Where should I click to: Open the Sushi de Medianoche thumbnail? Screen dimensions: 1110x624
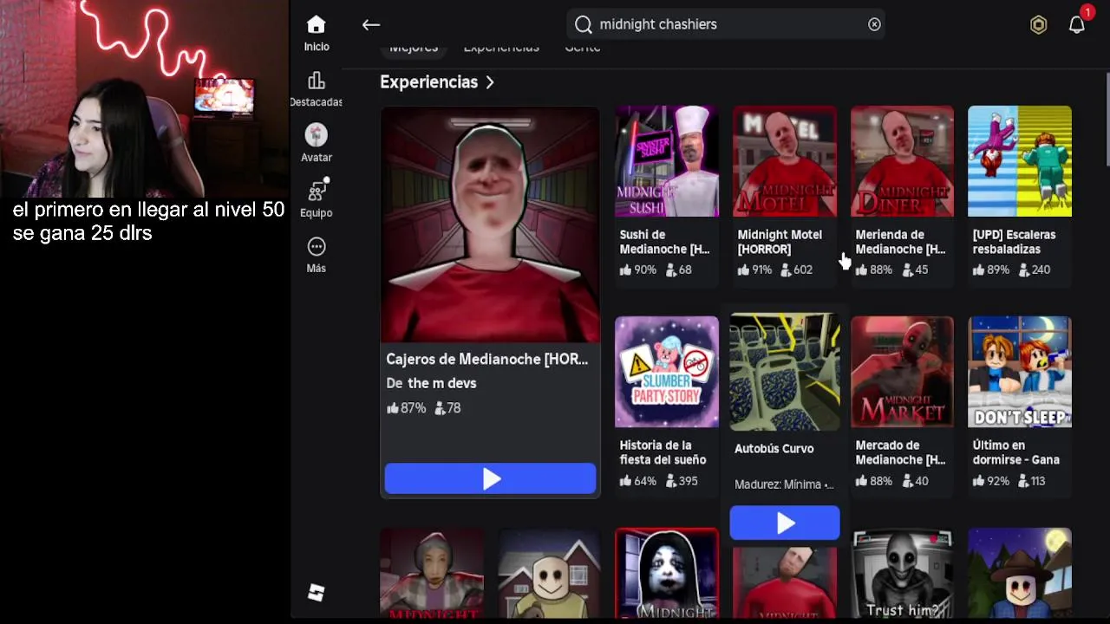click(x=667, y=161)
